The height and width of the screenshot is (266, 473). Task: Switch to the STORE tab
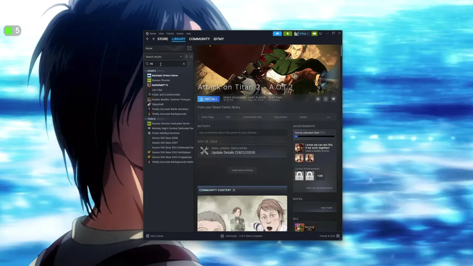click(163, 39)
